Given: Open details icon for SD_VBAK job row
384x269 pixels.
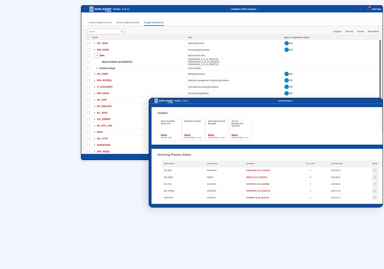Looking at the screenshot, I should (375, 170).
